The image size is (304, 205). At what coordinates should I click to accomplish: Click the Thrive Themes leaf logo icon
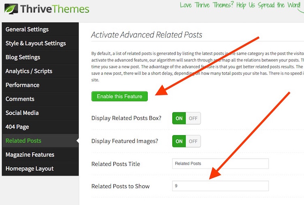(x=11, y=9)
